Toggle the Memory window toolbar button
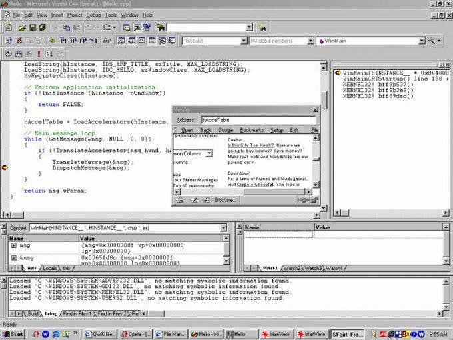 (x=152, y=41)
